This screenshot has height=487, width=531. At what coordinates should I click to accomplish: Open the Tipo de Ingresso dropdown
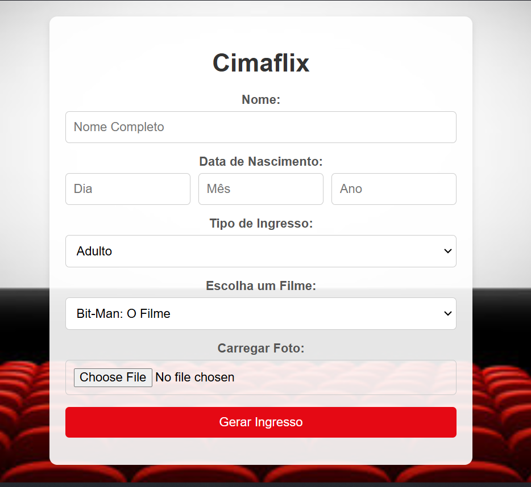[x=260, y=251]
